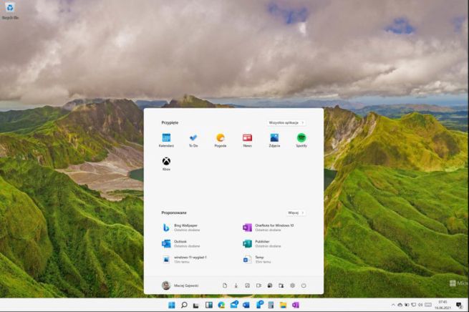This screenshot has height=312, width=469.
Task: Open the volume control in system tray
Action: pos(420,305)
